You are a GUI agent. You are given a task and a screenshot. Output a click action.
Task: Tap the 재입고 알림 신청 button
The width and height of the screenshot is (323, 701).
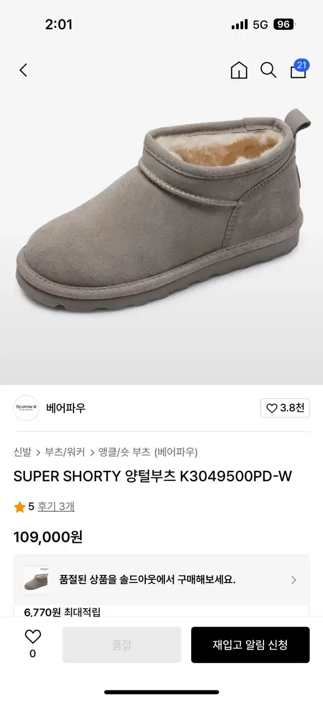(x=250, y=645)
